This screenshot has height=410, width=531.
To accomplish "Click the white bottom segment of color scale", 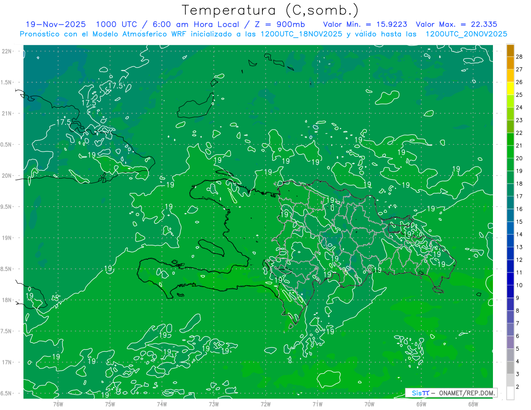I will pyautogui.click(x=510, y=393).
